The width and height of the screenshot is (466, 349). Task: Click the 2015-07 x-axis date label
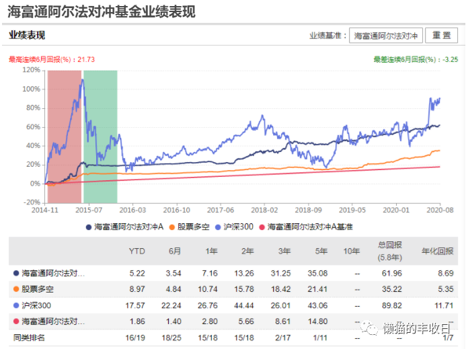click(x=89, y=210)
